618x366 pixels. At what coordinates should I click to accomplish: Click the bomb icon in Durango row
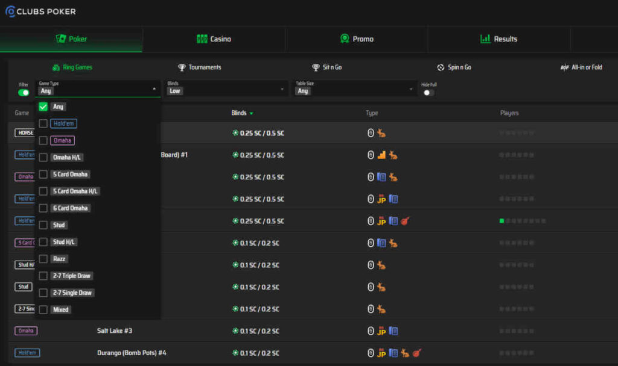click(x=416, y=353)
